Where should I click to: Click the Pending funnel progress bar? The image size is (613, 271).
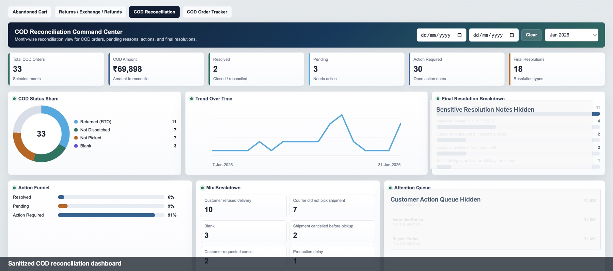point(111,206)
